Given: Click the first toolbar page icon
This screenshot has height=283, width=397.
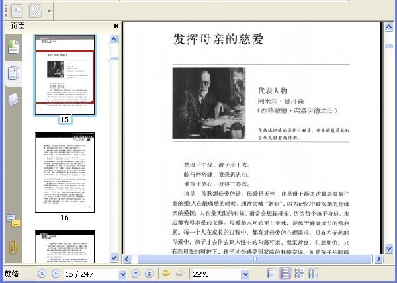Looking at the screenshot, I should (17, 11).
